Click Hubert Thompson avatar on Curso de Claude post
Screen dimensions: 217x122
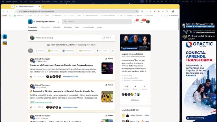[x=32, y=60]
